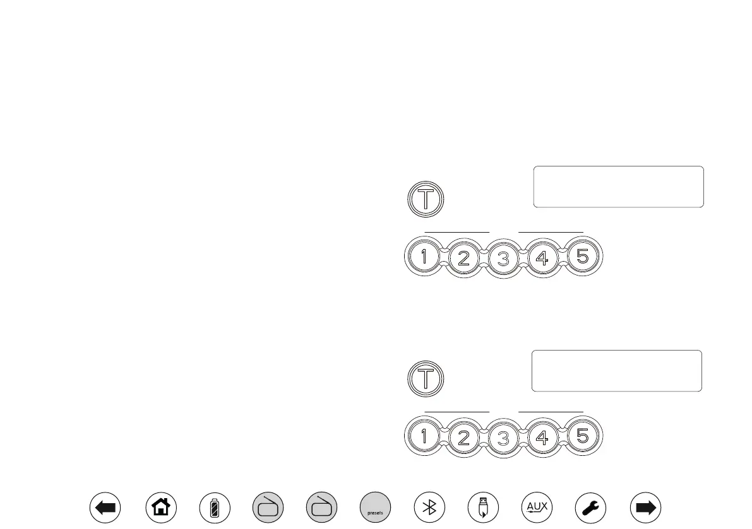Go to the next page arrow
752x529 pixels.
click(x=645, y=508)
